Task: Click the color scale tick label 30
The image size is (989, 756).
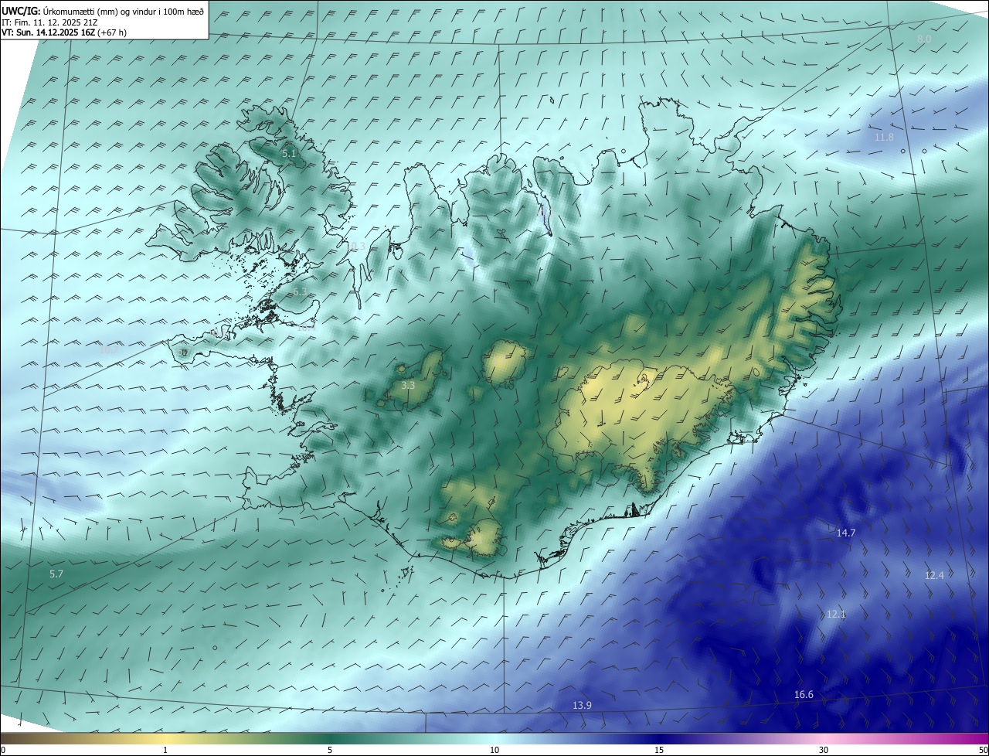Action: point(824,750)
